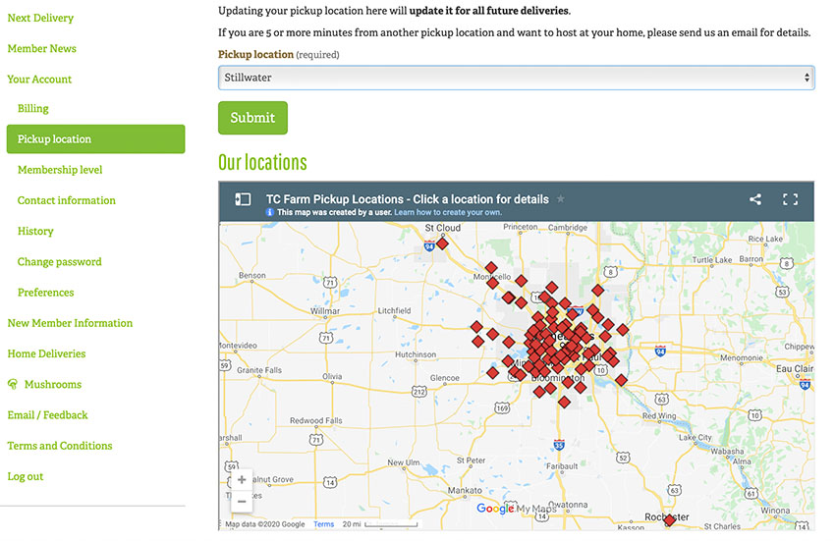The width and height of the screenshot is (835, 541).
Task: Zoom in on the map
Action: click(242, 480)
